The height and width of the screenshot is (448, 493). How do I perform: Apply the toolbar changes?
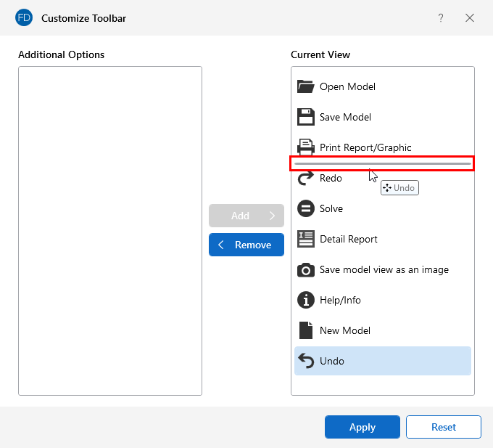(362, 427)
